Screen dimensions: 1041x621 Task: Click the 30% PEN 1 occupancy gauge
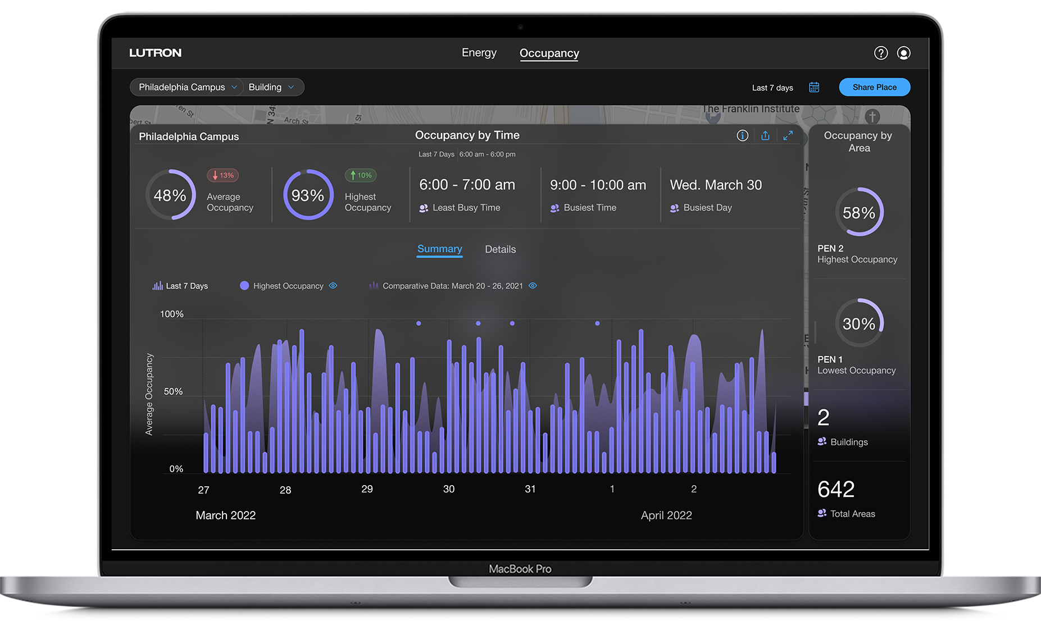click(859, 323)
